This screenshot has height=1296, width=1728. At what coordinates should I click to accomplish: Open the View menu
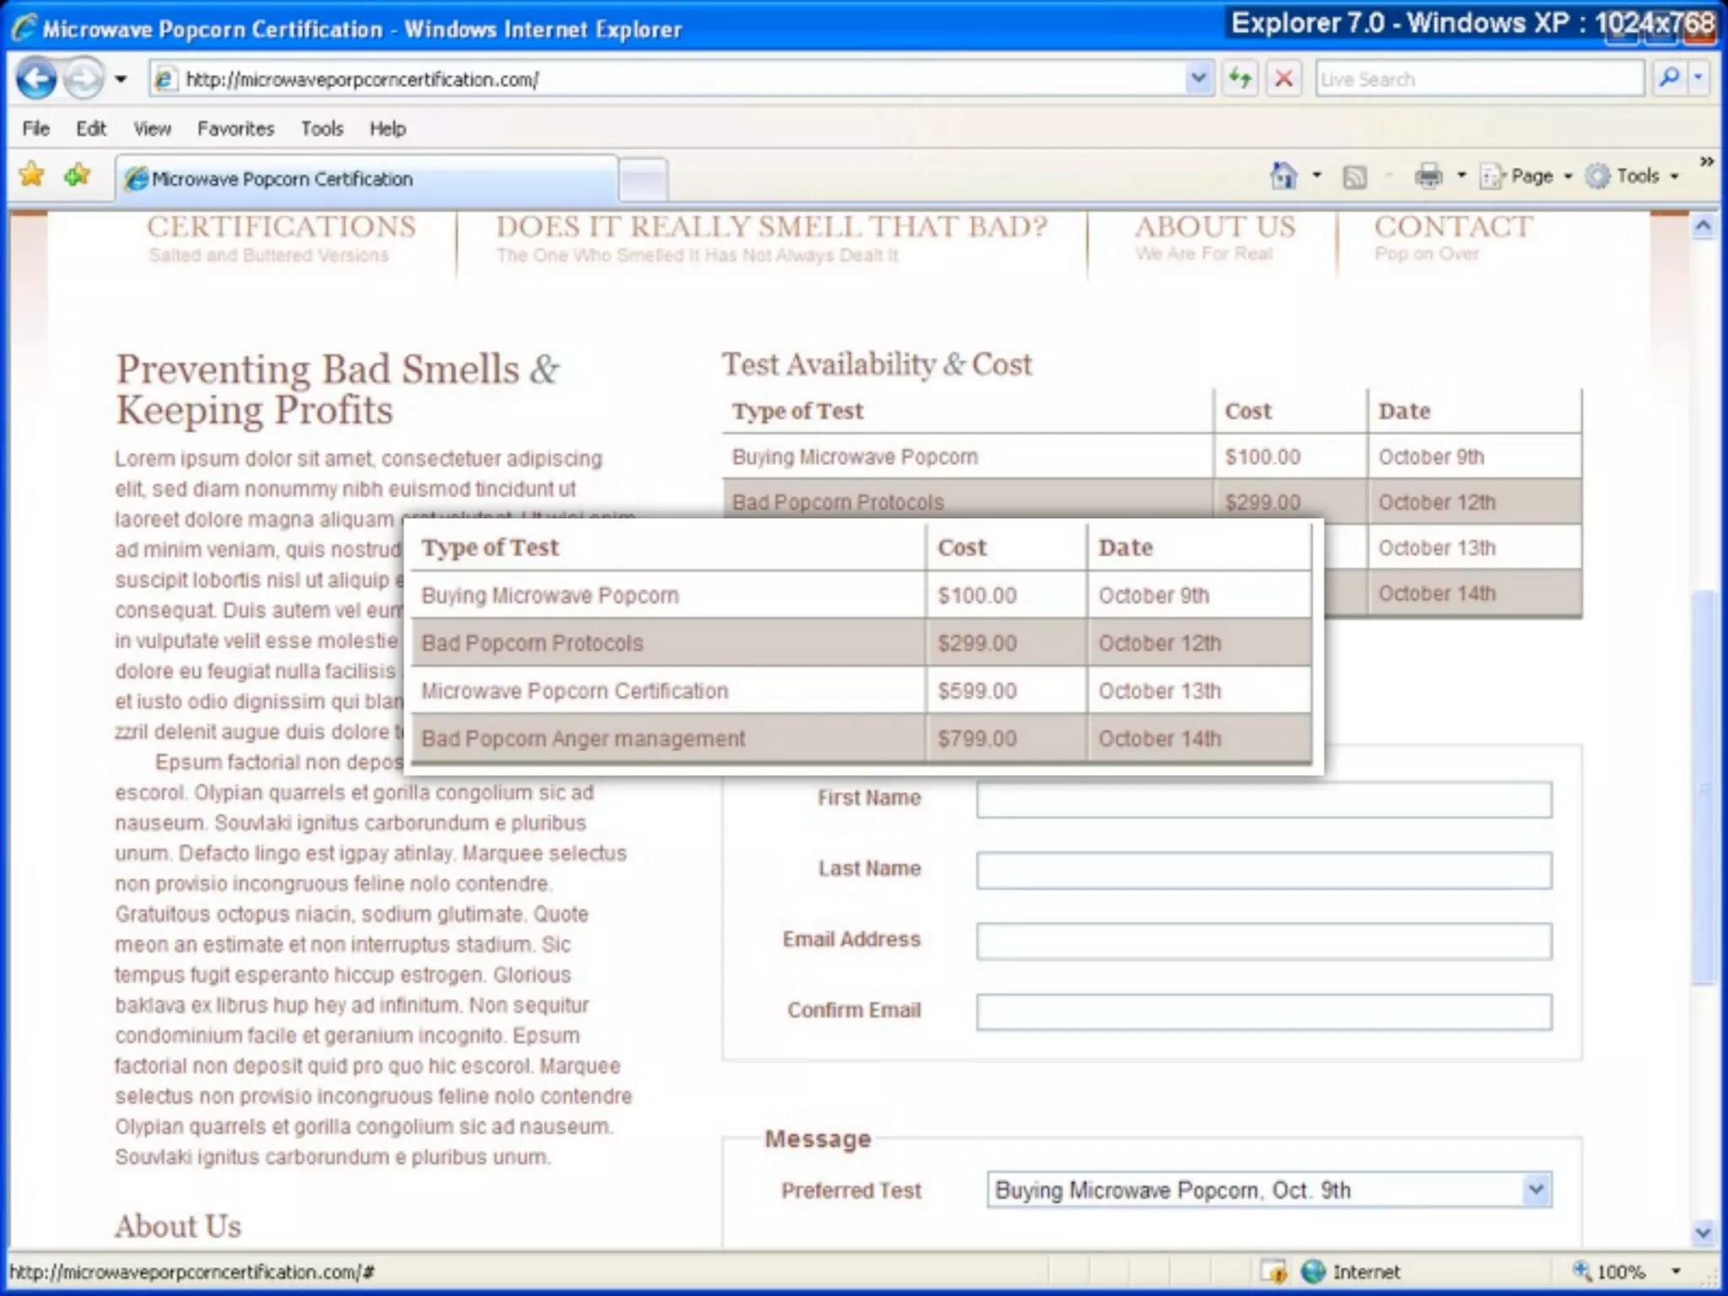coord(152,128)
